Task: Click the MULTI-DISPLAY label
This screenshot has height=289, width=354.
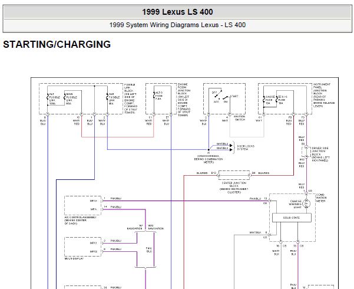Action: click(x=74, y=258)
